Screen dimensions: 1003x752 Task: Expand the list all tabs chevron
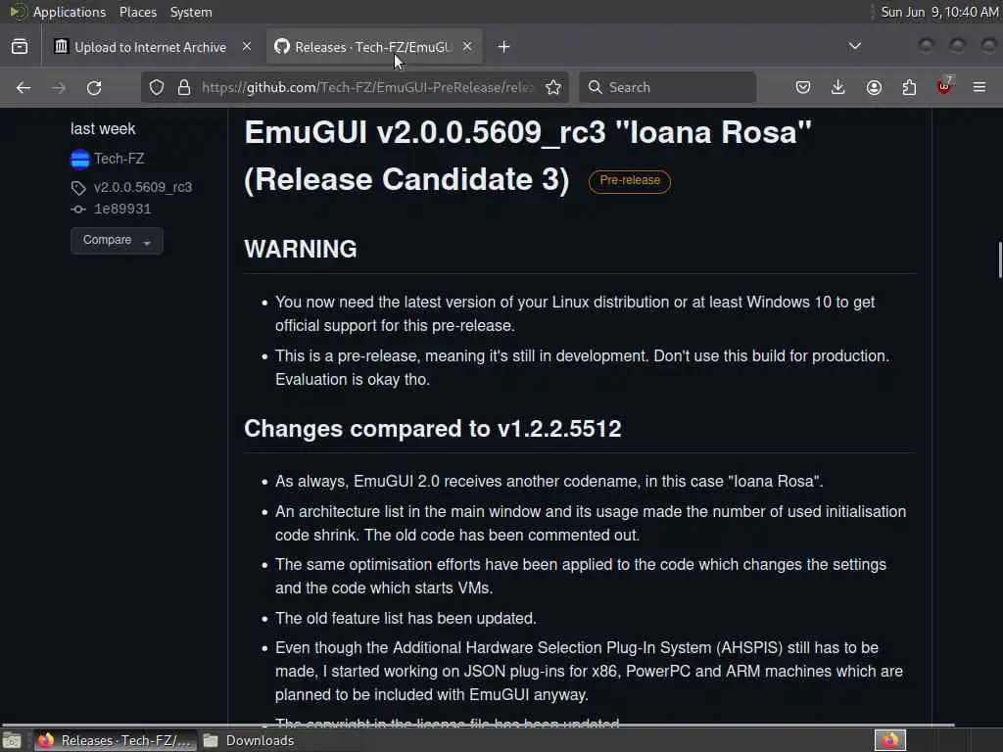(854, 46)
